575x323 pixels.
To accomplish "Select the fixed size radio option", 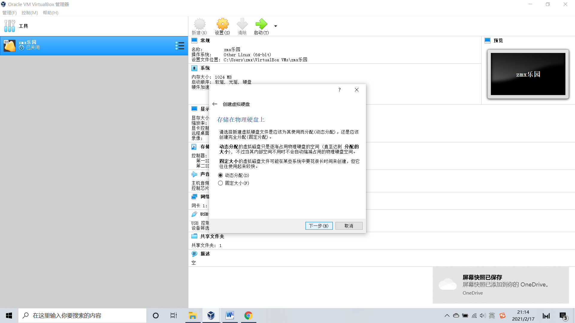I will [220, 183].
